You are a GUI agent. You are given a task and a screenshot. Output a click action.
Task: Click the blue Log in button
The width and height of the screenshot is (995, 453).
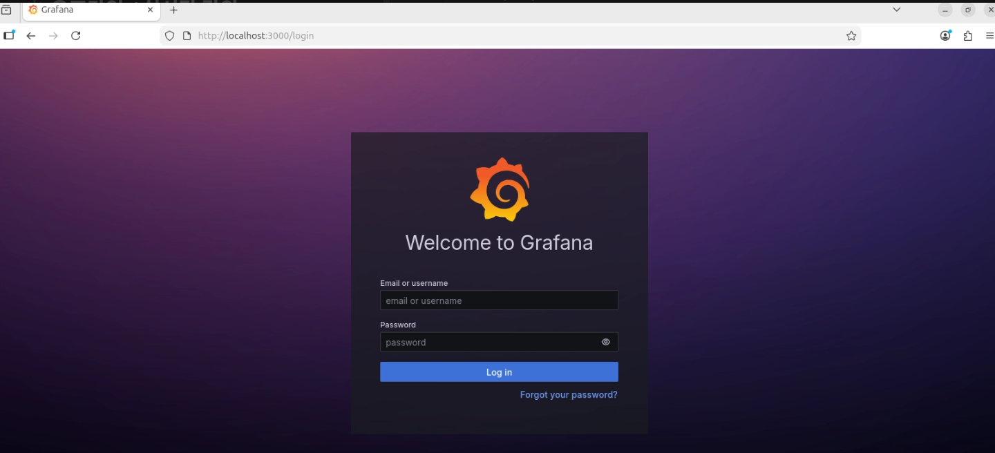tap(499, 372)
